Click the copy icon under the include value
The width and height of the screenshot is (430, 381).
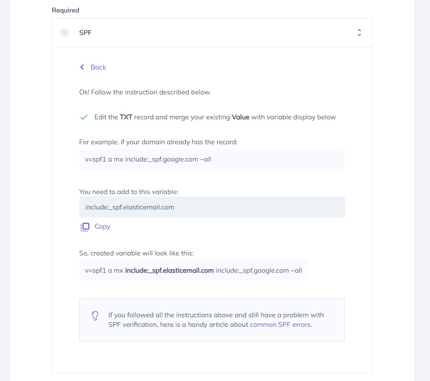[85, 227]
